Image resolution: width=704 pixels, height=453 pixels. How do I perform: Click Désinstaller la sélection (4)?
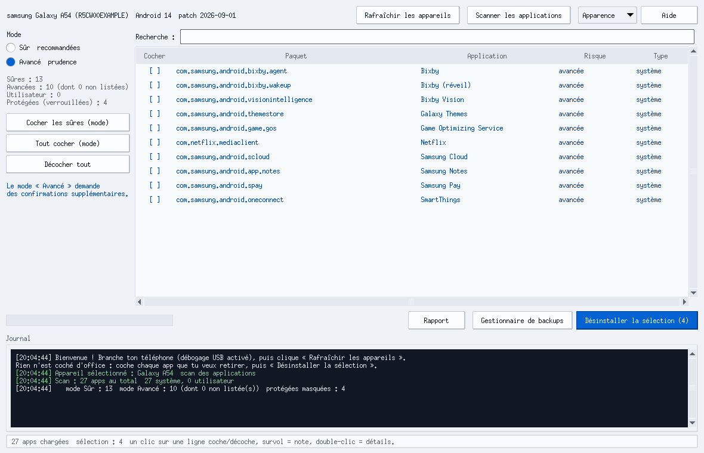pyautogui.click(x=637, y=320)
